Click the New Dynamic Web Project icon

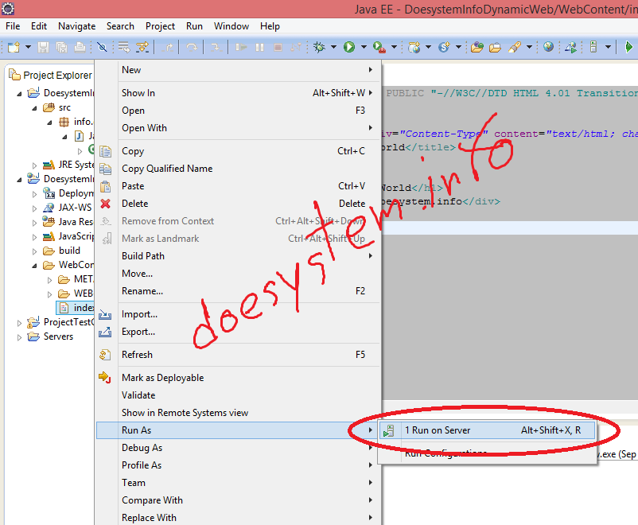pyautogui.click(x=414, y=47)
